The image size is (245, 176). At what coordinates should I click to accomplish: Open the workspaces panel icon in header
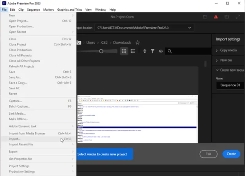[x=205, y=17]
